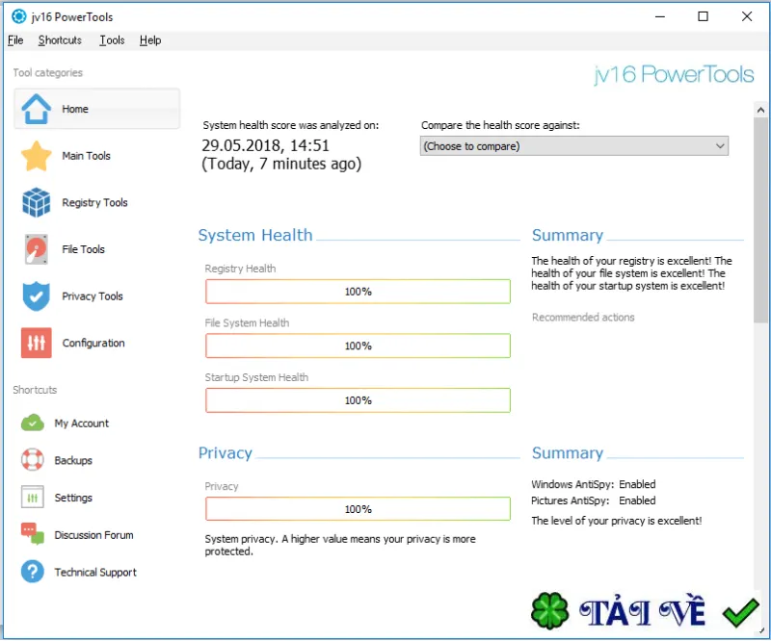
Task: Open the Tools menu
Action: (112, 40)
